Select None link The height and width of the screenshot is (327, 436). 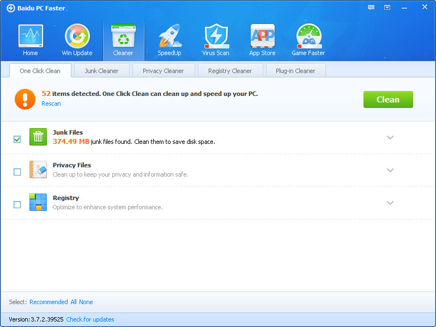(86, 302)
